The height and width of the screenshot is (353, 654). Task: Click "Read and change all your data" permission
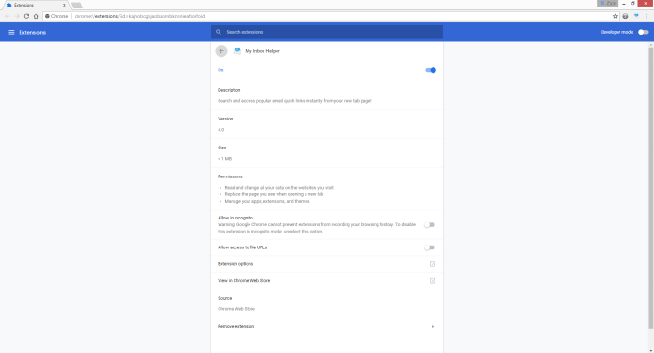(279, 188)
